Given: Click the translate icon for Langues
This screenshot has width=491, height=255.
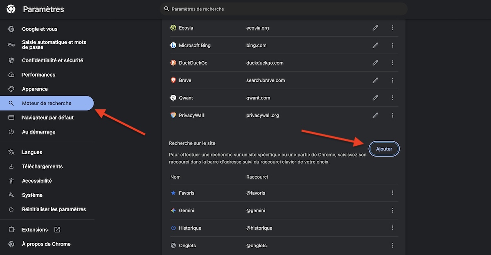Looking at the screenshot, I should 11,152.
